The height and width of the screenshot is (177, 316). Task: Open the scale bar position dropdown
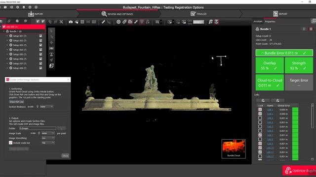48,143
